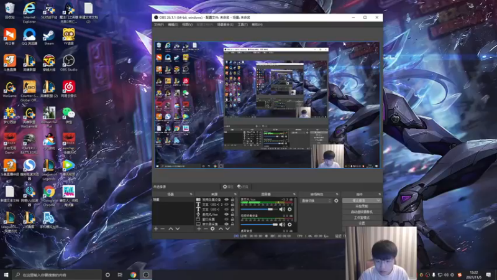
Task: Add a new source with plus icon
Action: click(x=199, y=228)
